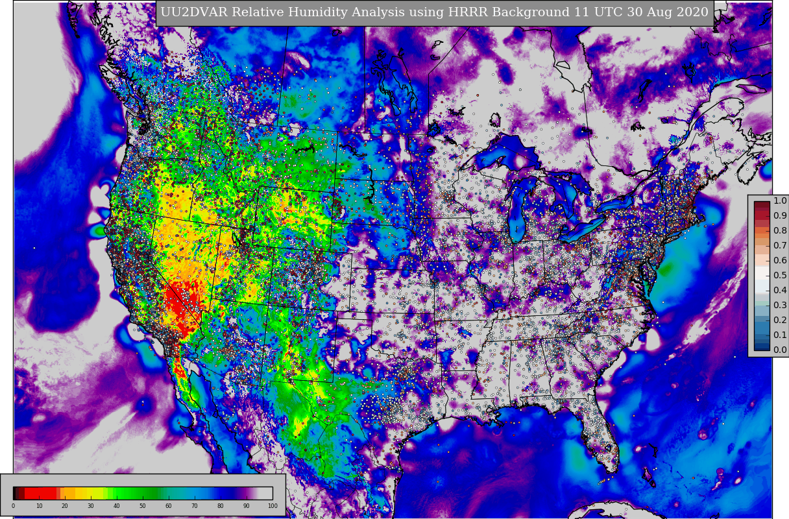Screen dimensions: 789x519
Task: Click the 10 tick label on humidity colorbar
Action: 39,506
